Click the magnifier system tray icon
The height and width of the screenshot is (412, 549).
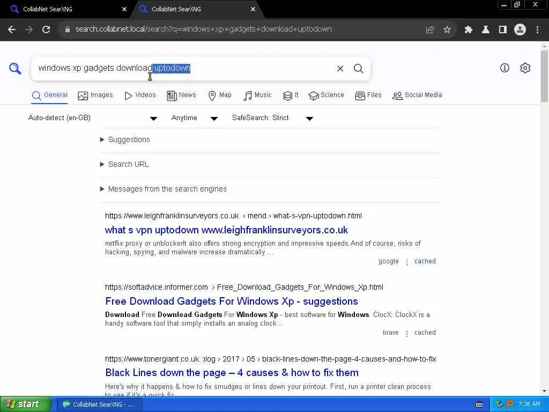coord(509,404)
